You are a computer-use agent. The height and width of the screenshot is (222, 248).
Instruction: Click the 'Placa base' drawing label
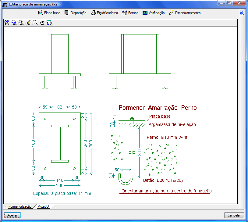click(160, 116)
